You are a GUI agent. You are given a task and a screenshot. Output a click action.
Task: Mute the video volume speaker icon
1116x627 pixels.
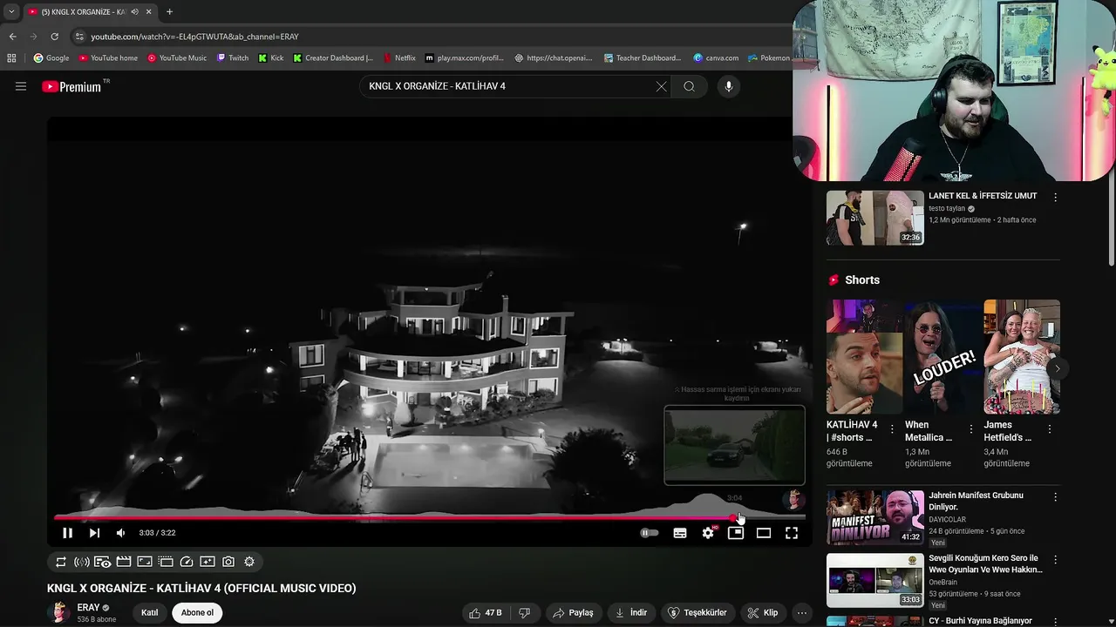120,533
